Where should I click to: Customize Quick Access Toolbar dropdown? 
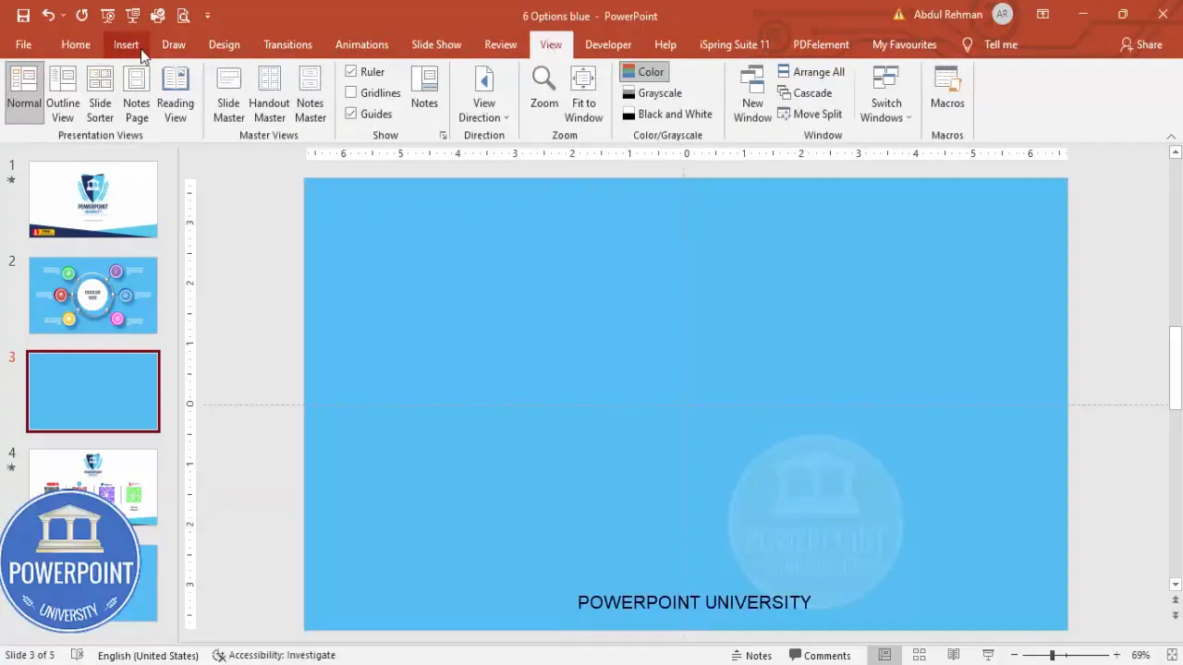pos(207,16)
